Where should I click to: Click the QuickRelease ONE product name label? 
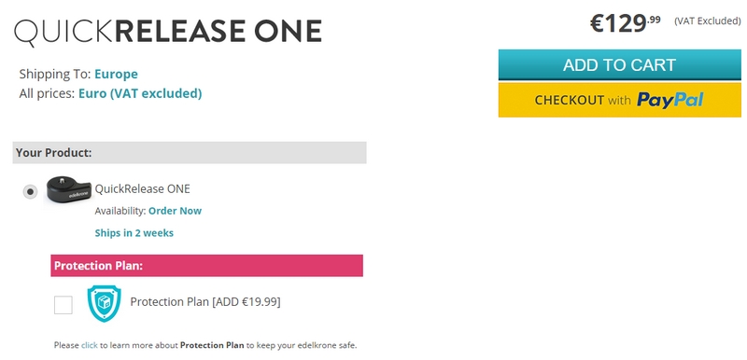pos(143,188)
